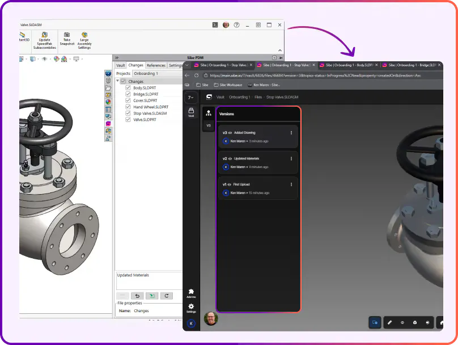Click the green check-in button
This screenshot has width=458, height=345.
[152, 296]
